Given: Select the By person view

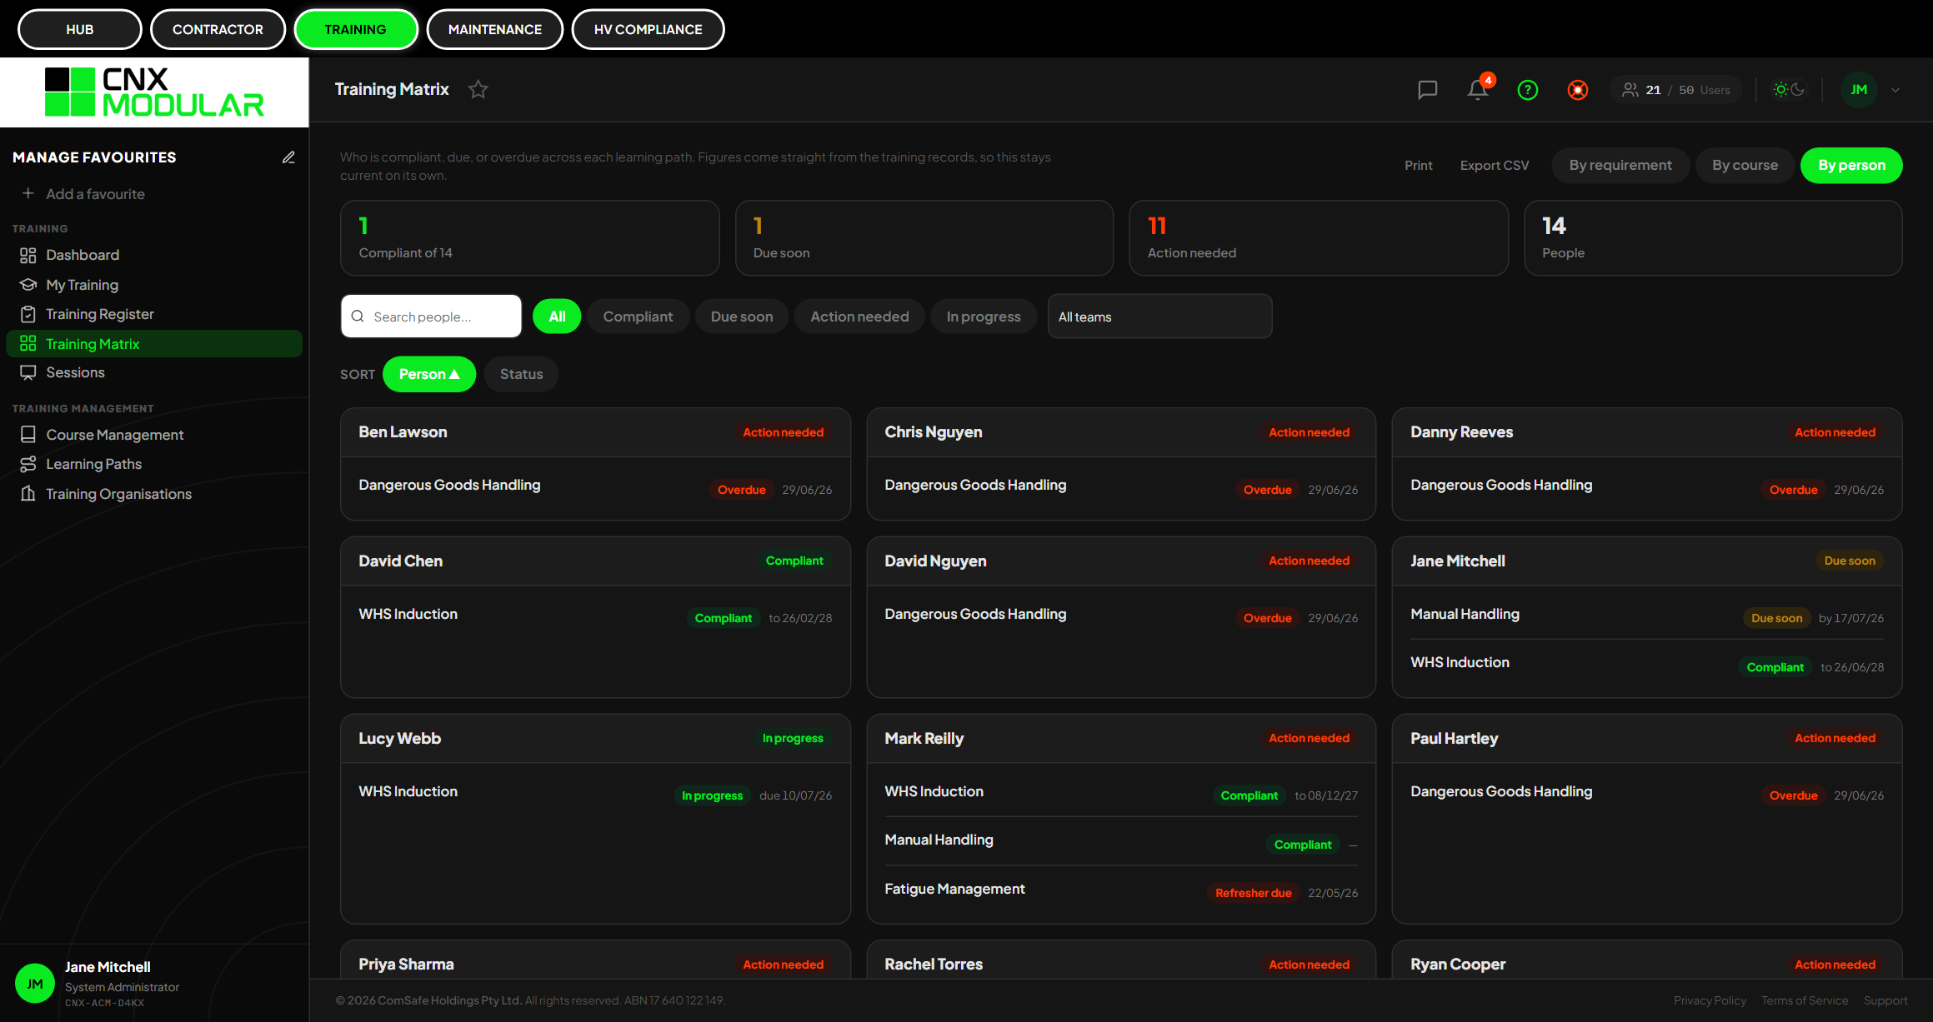Looking at the screenshot, I should pyautogui.click(x=1851, y=165).
